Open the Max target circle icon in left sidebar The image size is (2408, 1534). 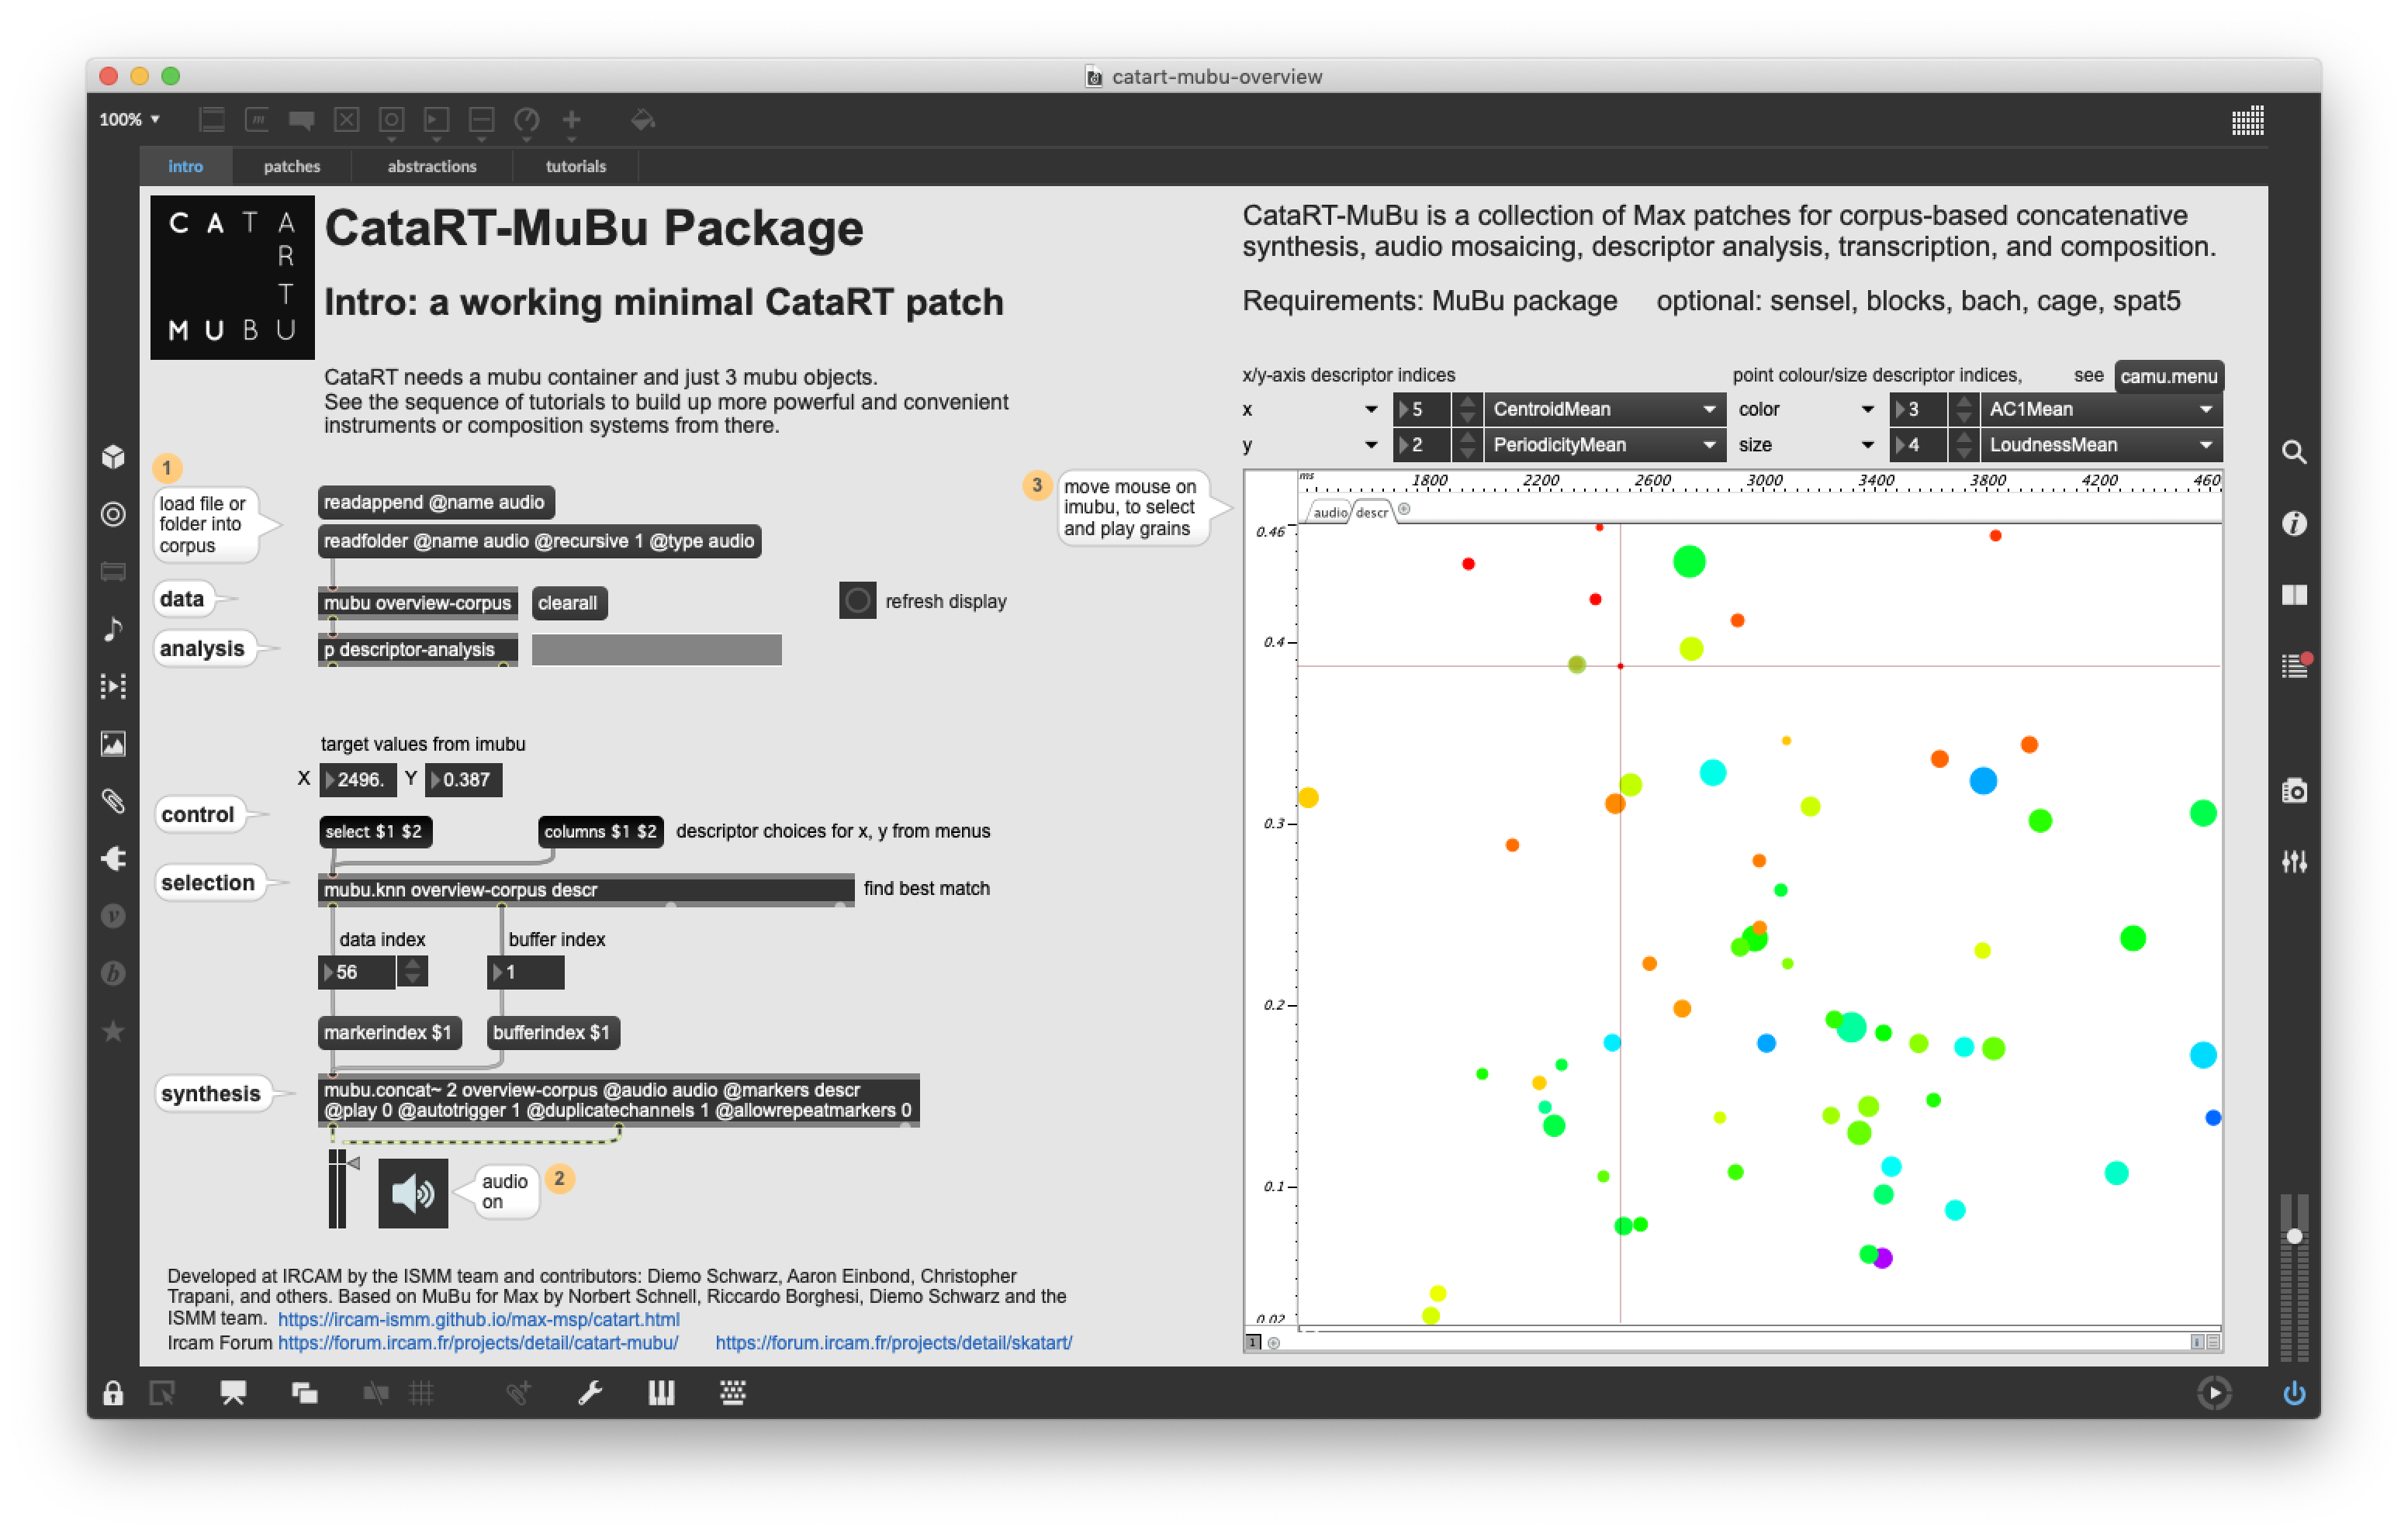pyautogui.click(x=113, y=514)
